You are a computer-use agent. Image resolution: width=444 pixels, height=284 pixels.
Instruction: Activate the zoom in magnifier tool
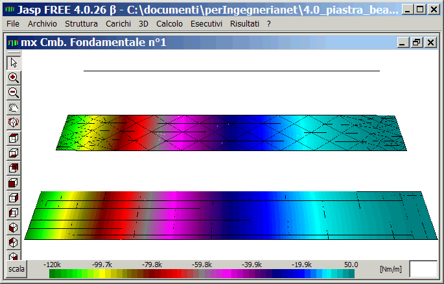[x=14, y=78]
